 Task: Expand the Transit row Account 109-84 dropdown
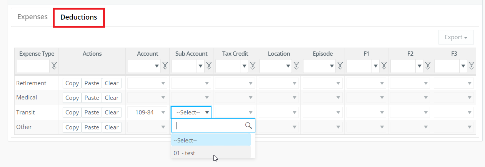(x=147, y=112)
